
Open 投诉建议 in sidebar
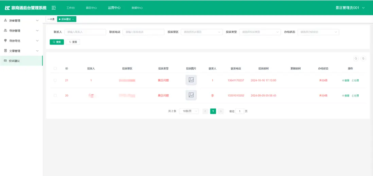[x=21, y=61]
